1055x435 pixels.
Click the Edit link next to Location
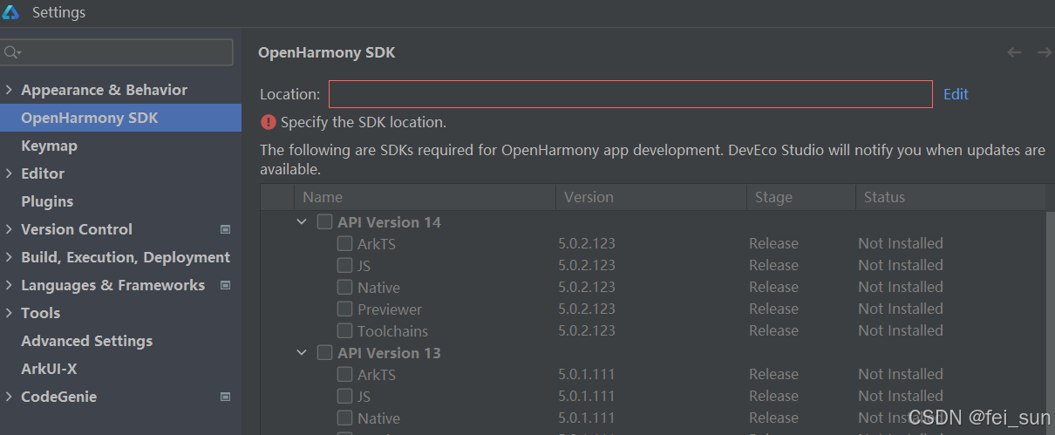956,94
